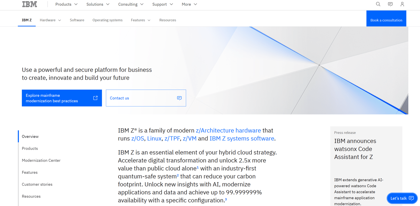The height and width of the screenshot is (206, 420).
Task: Follow the z/TPF link
Action: coord(172,138)
